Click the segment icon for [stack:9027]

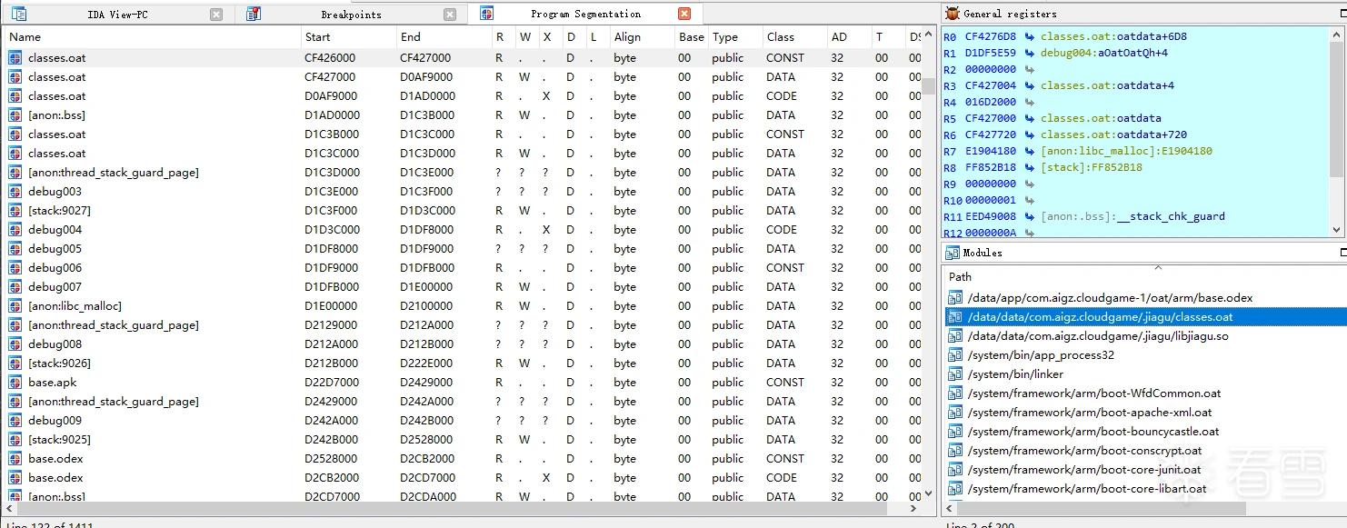point(15,211)
